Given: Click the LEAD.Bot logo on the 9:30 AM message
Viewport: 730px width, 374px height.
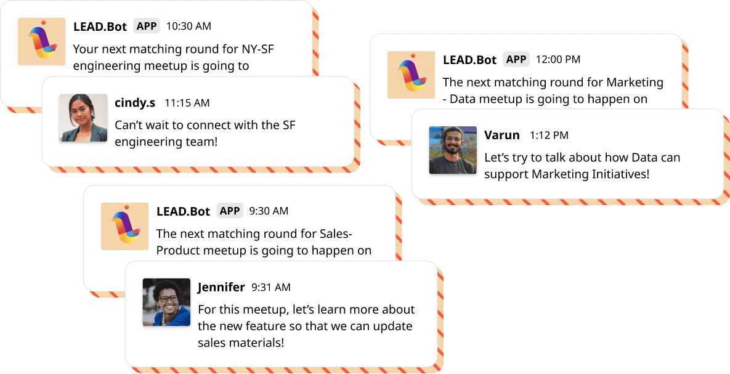Looking at the screenshot, I should tap(124, 226).
